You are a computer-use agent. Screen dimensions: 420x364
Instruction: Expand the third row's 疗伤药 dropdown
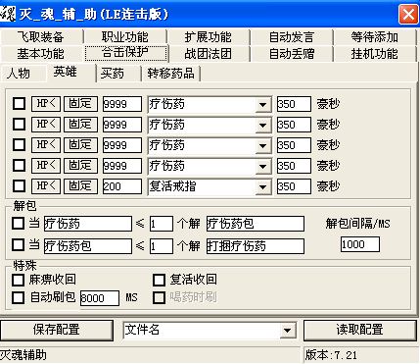click(x=262, y=146)
